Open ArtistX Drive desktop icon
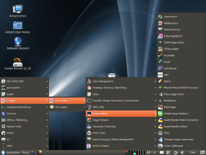Image resolution: width=206 pixels, height=155 pixels. click(18, 9)
